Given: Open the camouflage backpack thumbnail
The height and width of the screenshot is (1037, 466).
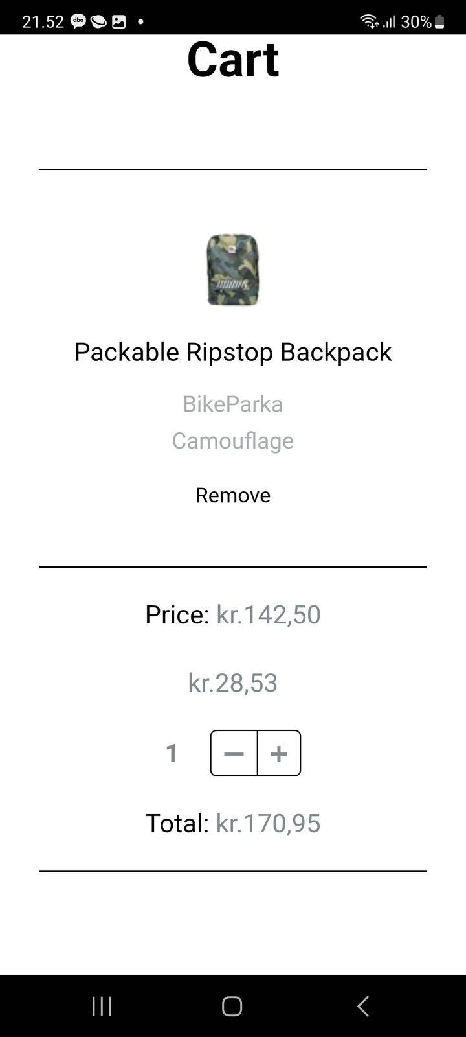Looking at the screenshot, I should (233, 270).
